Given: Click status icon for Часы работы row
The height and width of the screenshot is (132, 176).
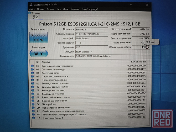Looking at the screenshot, I should click(33, 104).
